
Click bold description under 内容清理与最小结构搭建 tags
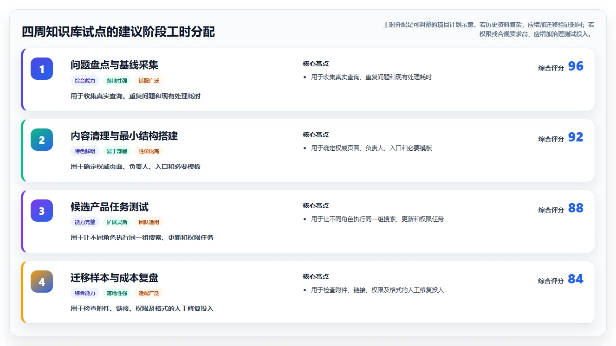[x=136, y=167]
